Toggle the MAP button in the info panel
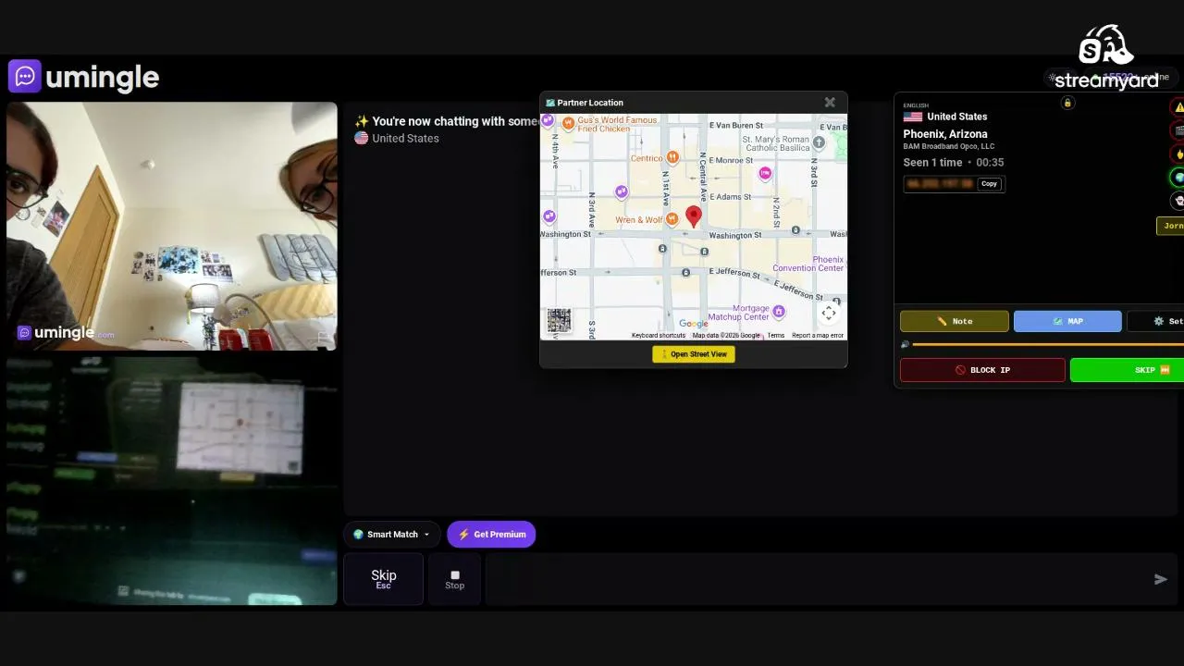 [x=1067, y=322]
